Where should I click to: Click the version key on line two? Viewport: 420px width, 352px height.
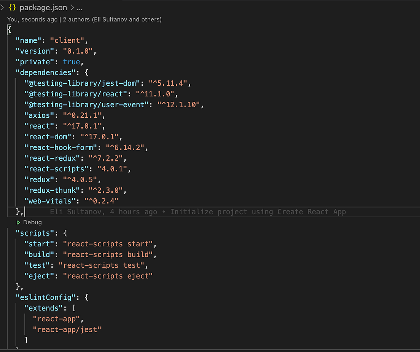35,51
